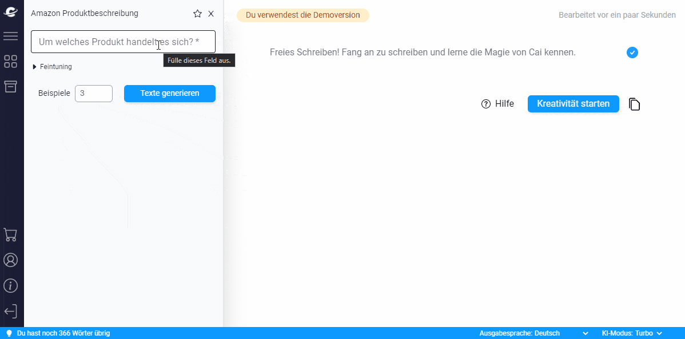Click the lightbulb icon in the status bar
Viewport: 685px width, 339px height.
pos(9,333)
